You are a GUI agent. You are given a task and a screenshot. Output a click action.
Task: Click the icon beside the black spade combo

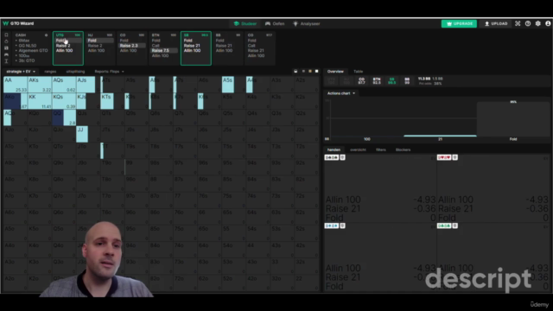click(x=342, y=157)
